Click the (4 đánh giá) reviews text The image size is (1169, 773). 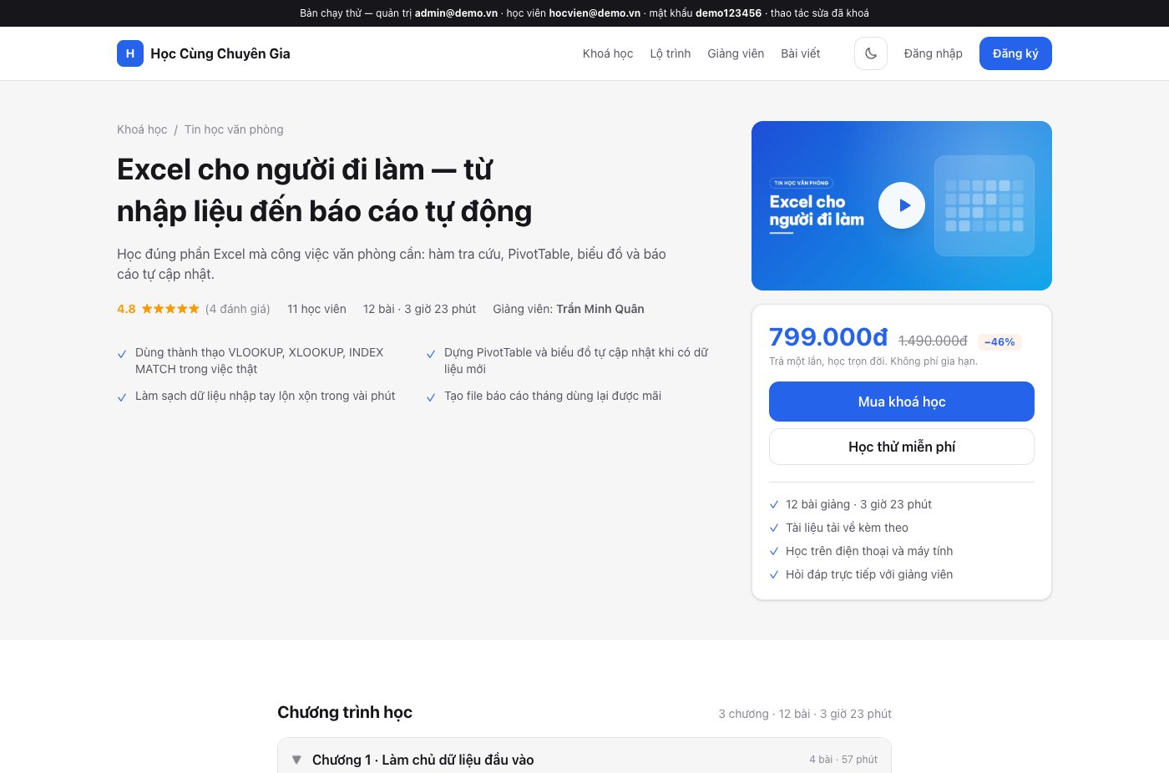coord(238,309)
